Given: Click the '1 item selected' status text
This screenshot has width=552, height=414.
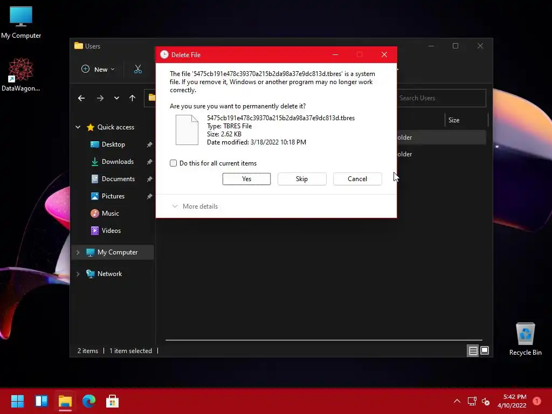Looking at the screenshot, I should (x=130, y=351).
